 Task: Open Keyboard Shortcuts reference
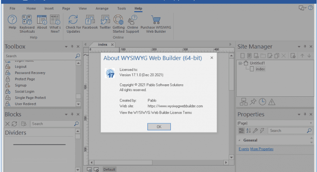[27, 24]
